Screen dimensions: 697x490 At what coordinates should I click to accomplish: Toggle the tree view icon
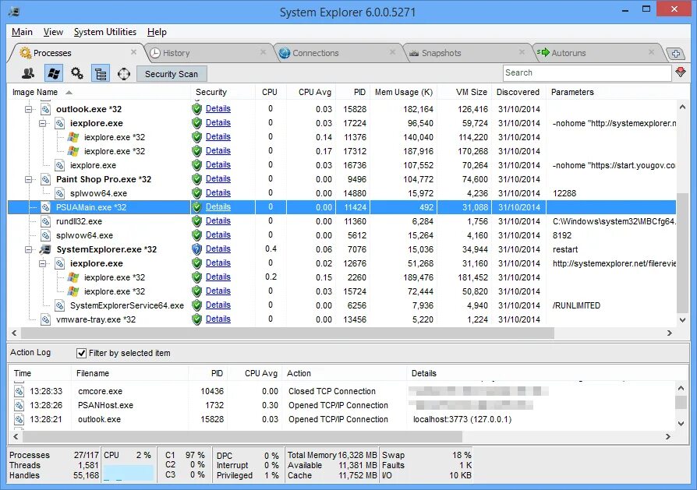[101, 73]
